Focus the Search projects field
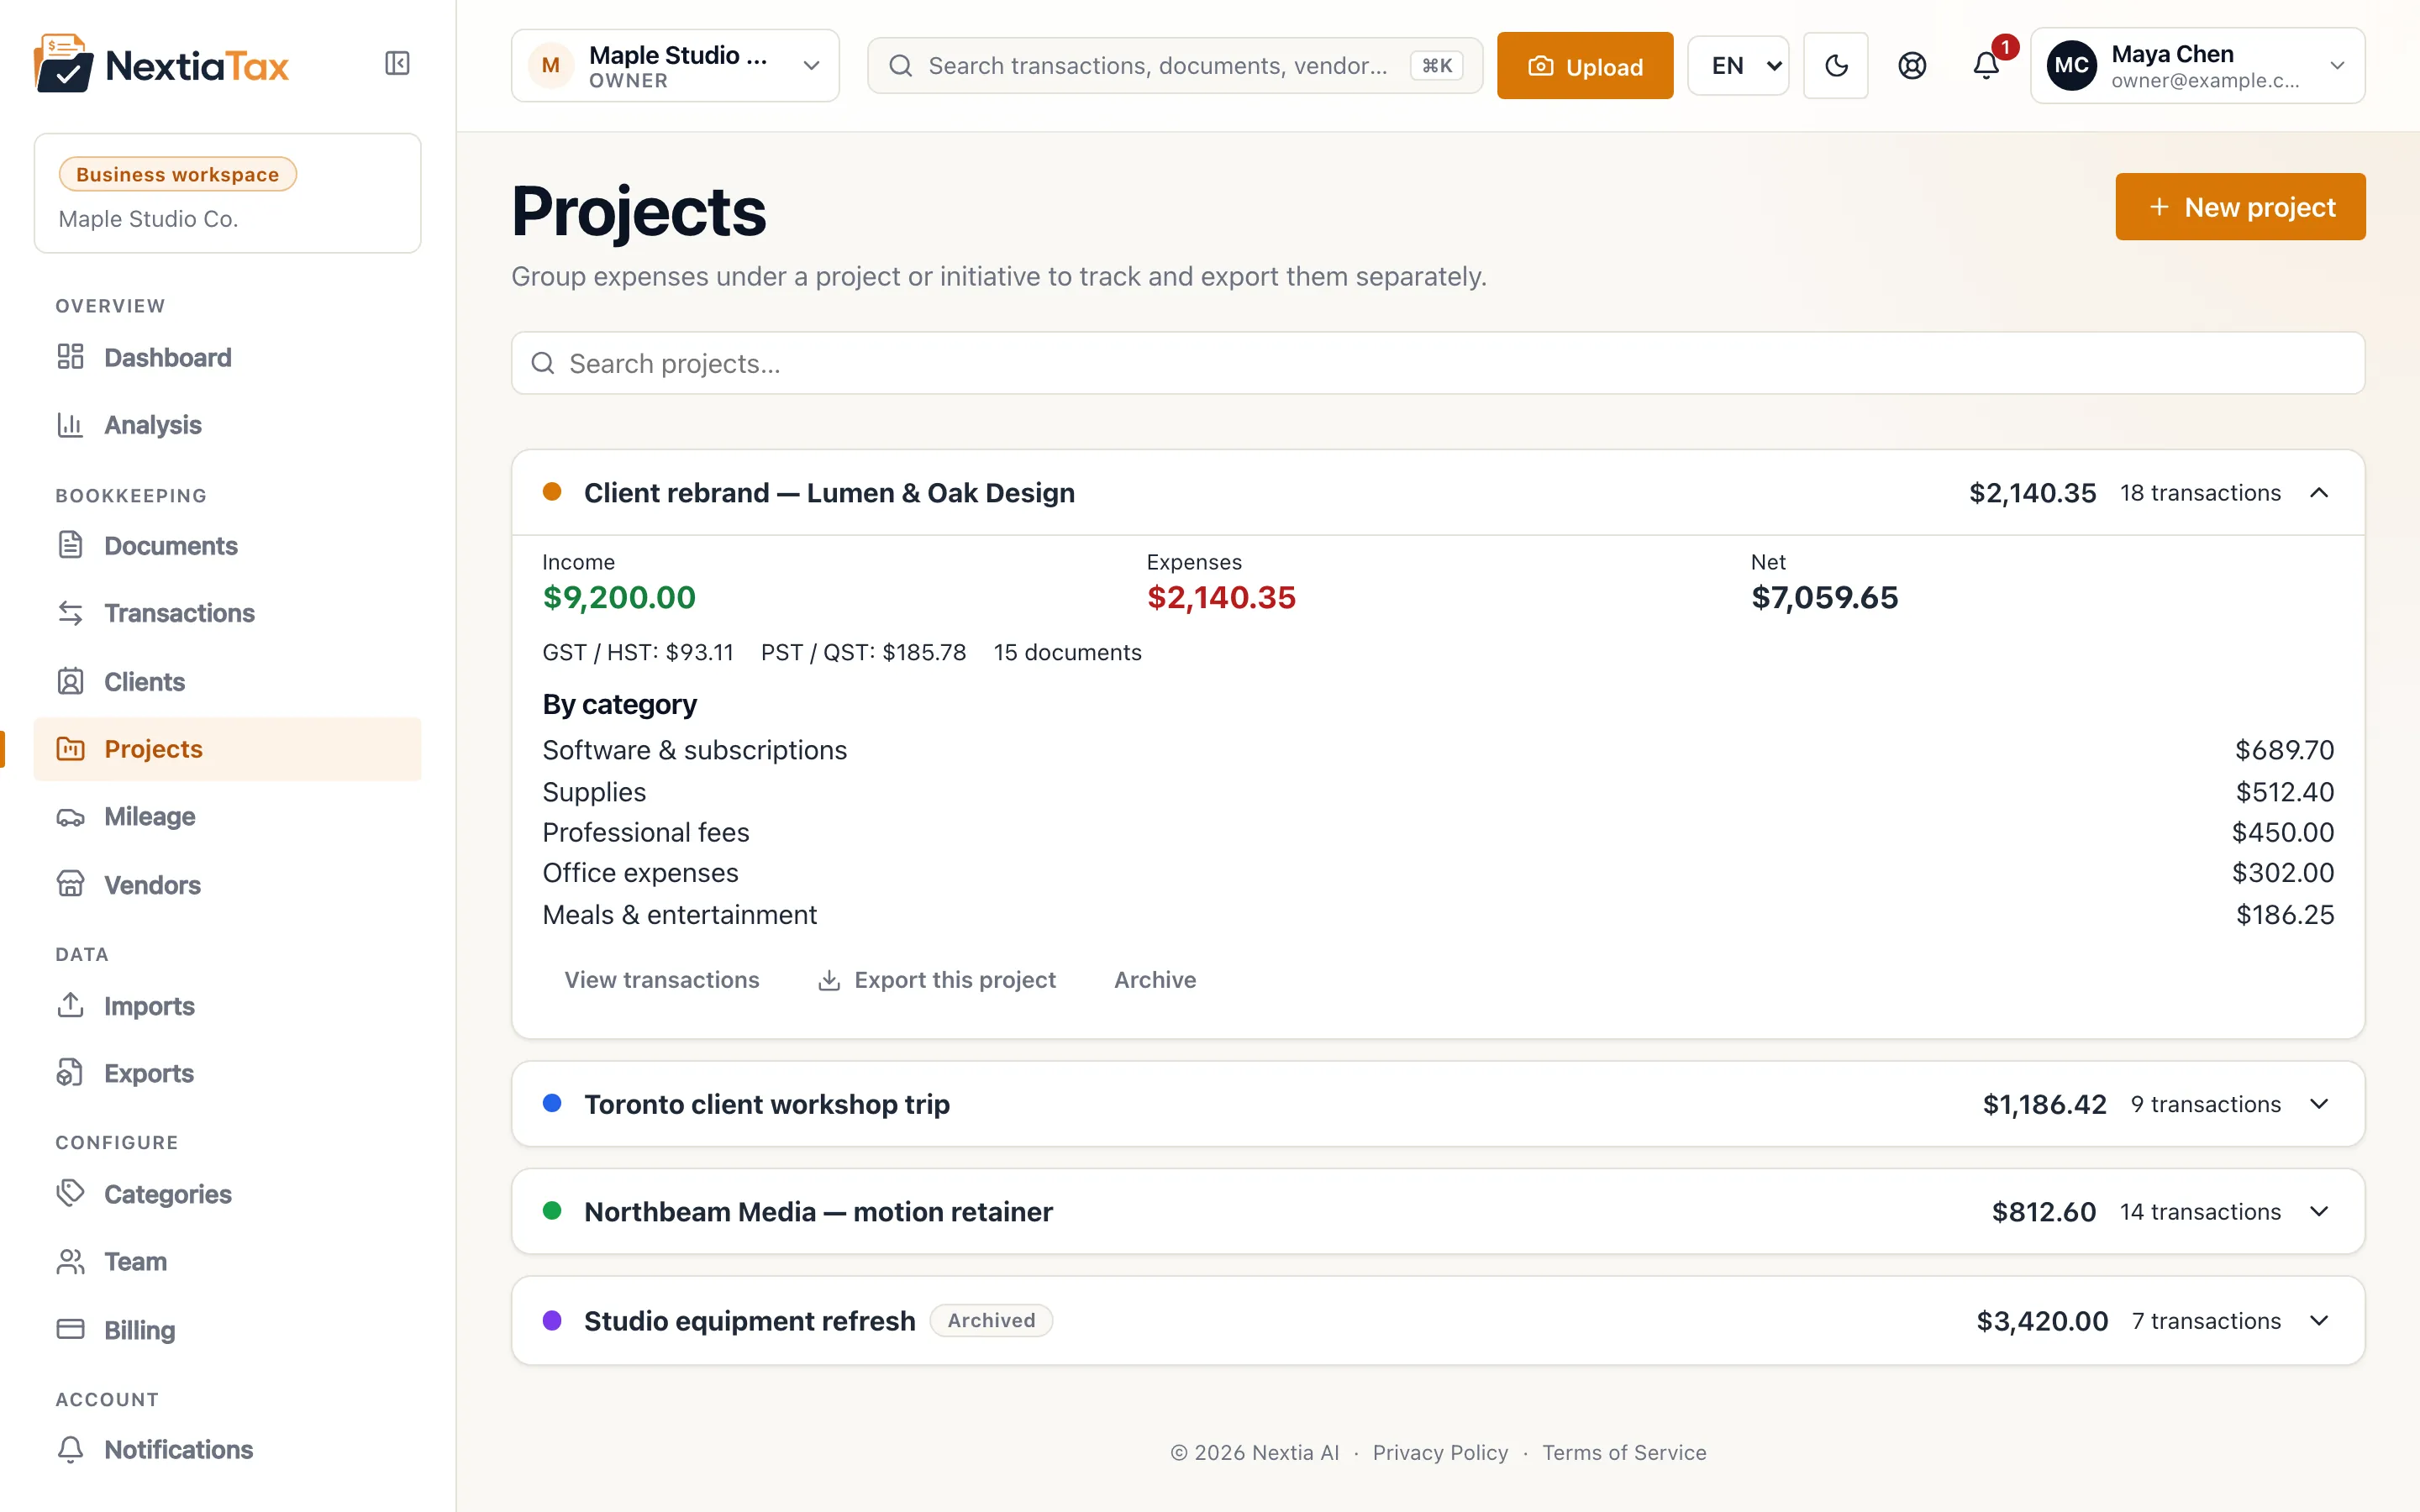 [1438, 363]
